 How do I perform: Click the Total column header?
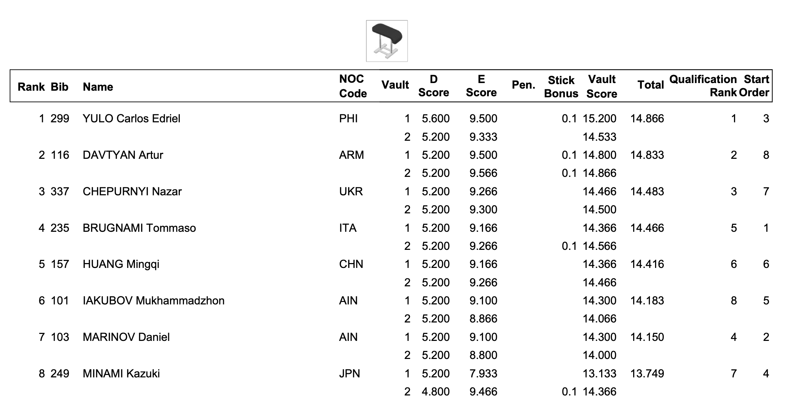click(x=650, y=85)
